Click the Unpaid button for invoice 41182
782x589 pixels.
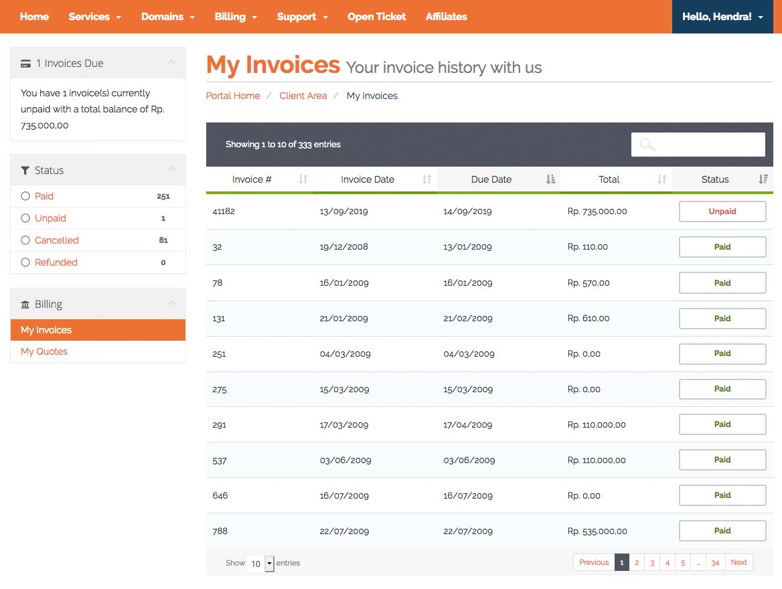tap(722, 212)
